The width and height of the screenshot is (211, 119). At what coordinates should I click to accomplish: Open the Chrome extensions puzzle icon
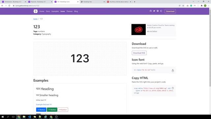[201, 6]
